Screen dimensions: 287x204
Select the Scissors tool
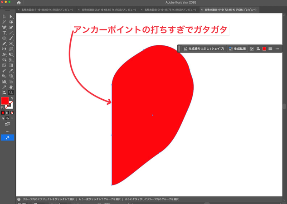(x=11, y=44)
